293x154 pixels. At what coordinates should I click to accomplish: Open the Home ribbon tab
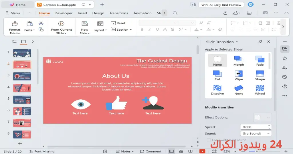pos(44,13)
